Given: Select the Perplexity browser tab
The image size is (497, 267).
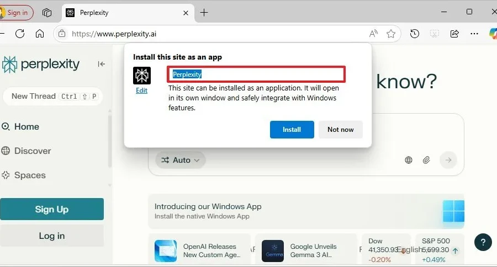Looking at the screenshot, I should click(x=128, y=13).
